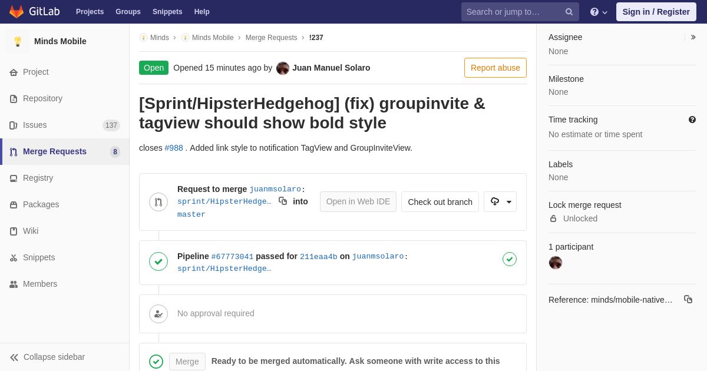Click the juanmsolaro link in Request to merge
This screenshot has width=707, height=371.
(x=275, y=189)
